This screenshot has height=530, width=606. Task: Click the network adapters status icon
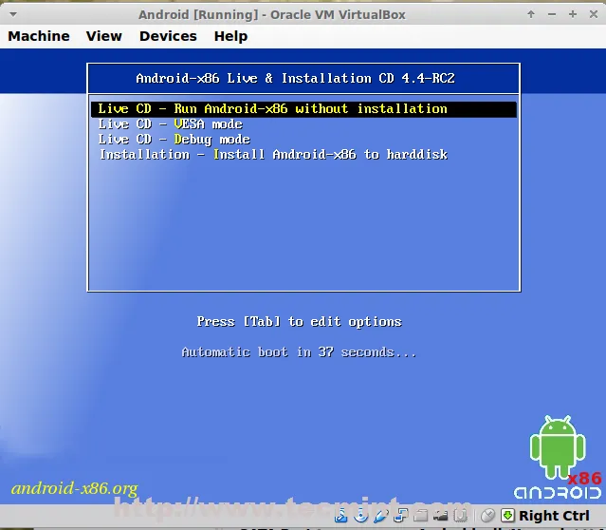point(401,516)
